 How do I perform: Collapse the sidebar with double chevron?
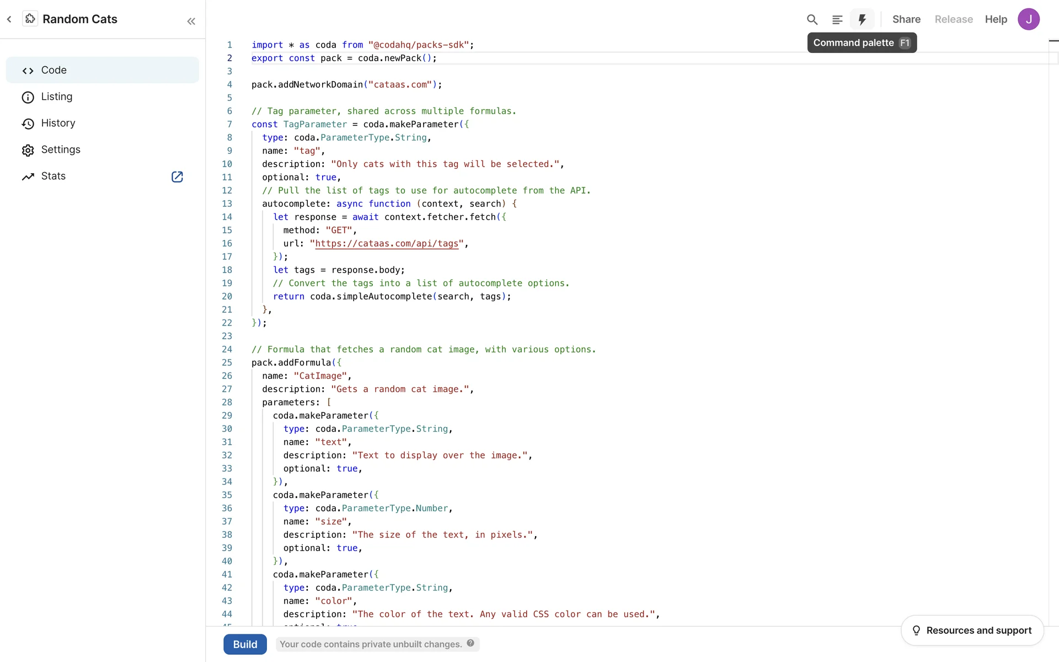pos(191,22)
